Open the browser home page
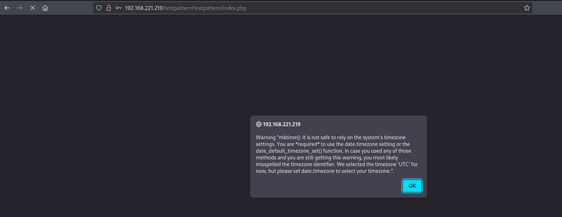 (45, 8)
